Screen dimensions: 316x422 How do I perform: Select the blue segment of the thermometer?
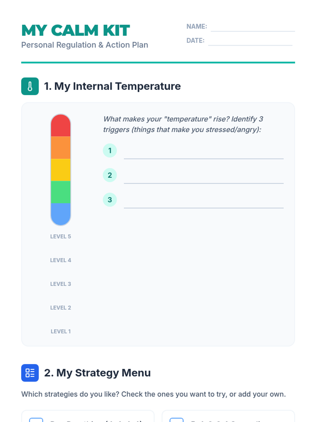pos(61,214)
